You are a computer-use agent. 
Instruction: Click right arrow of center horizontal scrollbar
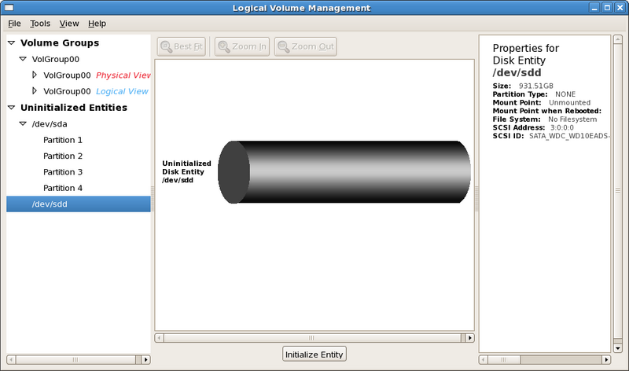coord(470,338)
